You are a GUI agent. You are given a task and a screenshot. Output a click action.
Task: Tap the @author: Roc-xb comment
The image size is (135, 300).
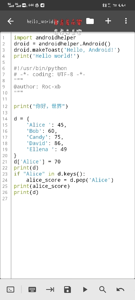coord(37,87)
